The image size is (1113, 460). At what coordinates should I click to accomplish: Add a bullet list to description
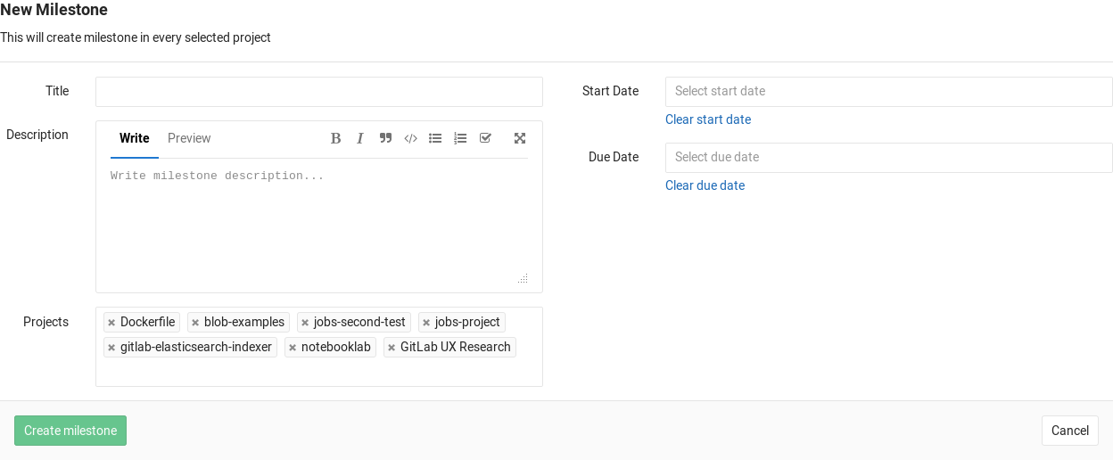click(x=435, y=138)
